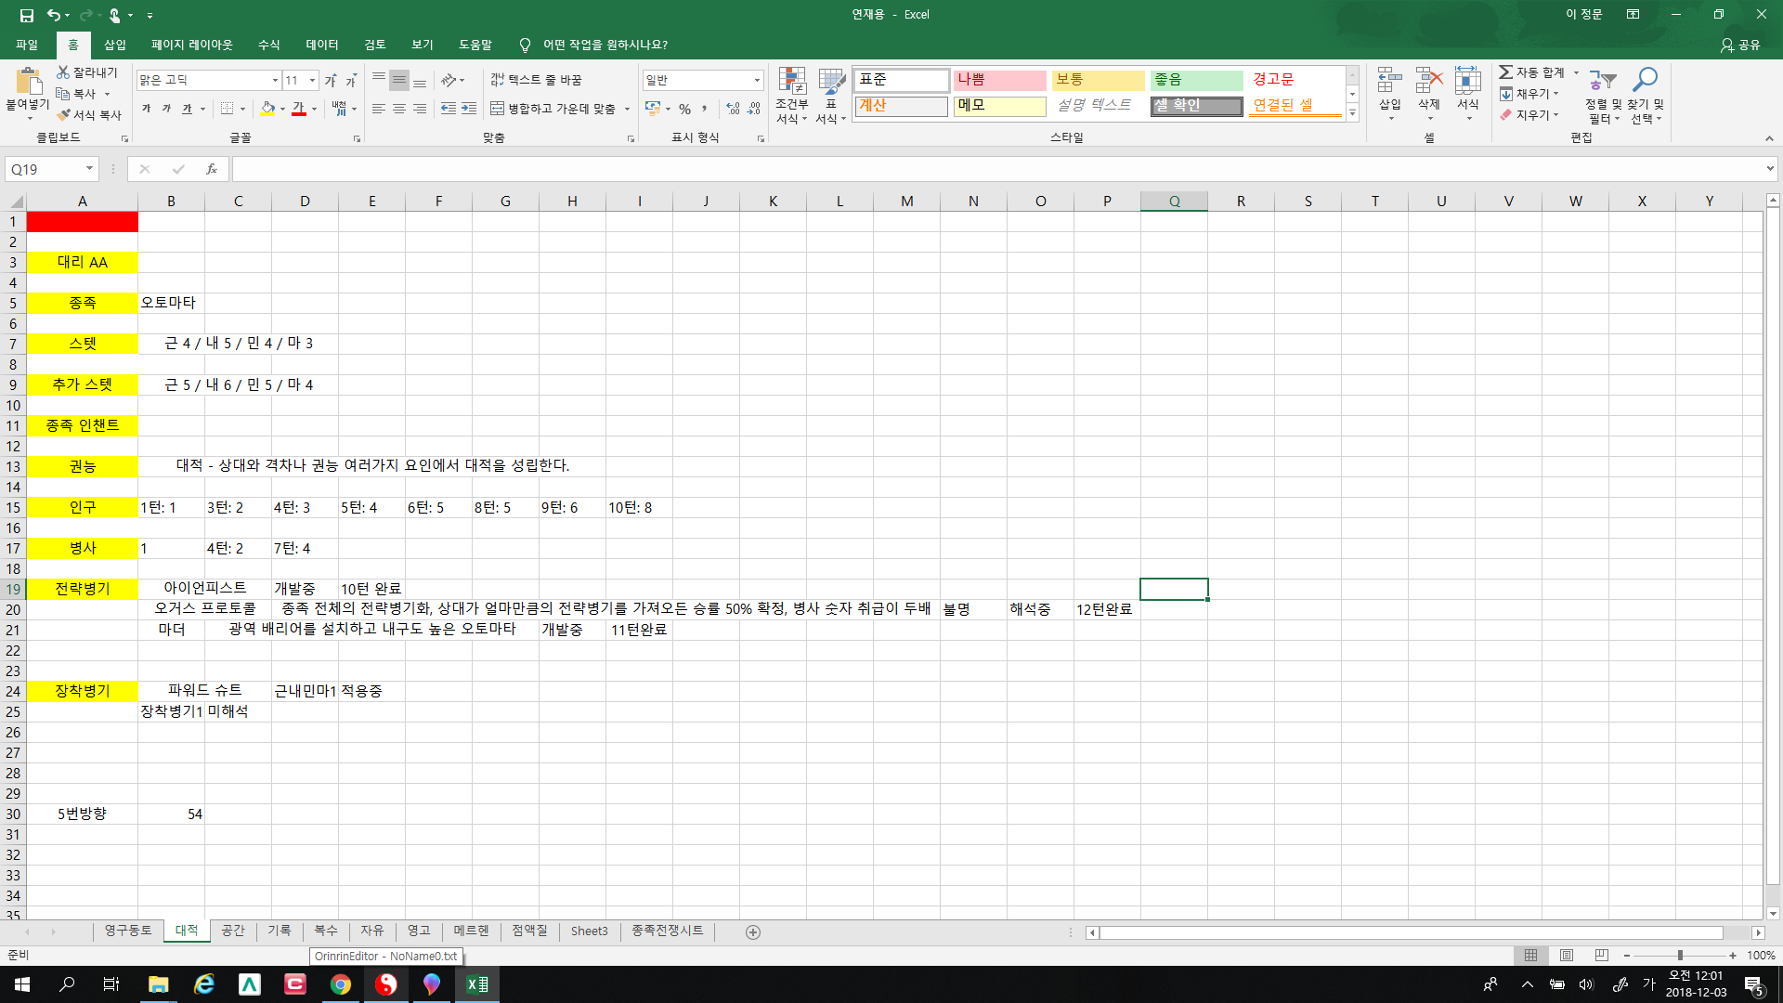Open the font name dropdown (맑은 고딕)
The height and width of the screenshot is (1003, 1783).
[x=275, y=81]
